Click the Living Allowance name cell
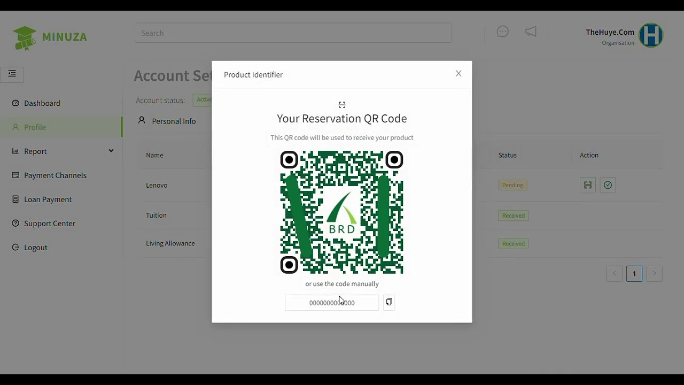The width and height of the screenshot is (684, 385). tap(170, 243)
